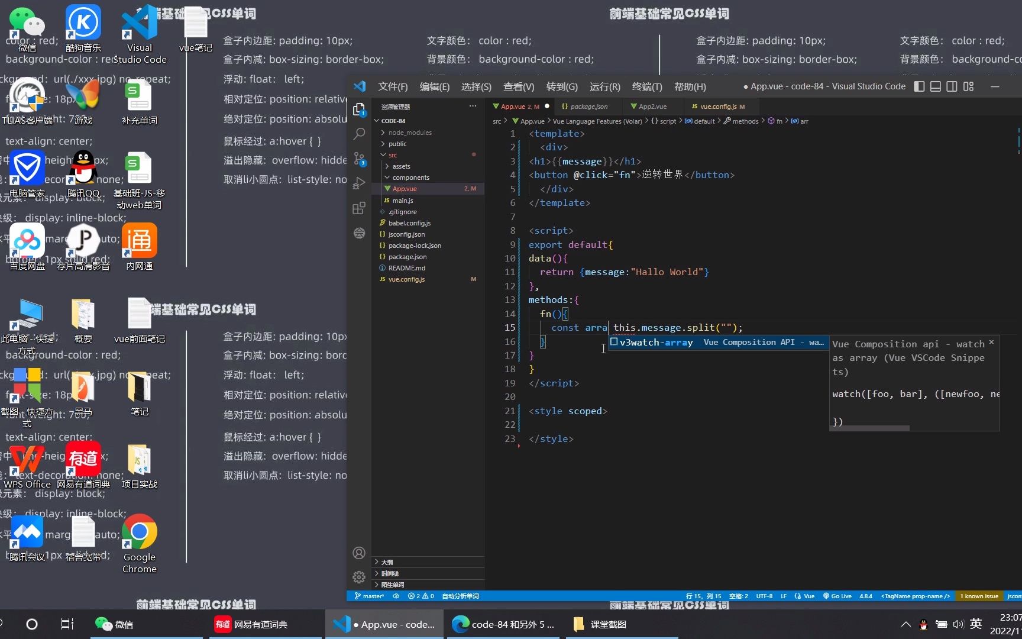Click the LF end-of-line status item
Viewport: 1022px width, 639px height.
click(784, 596)
